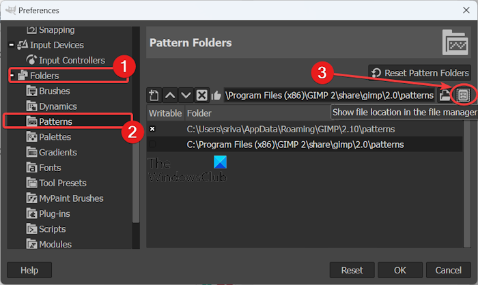This screenshot has height=285, width=478.
Task: Click the Fonts folder icon
Action: [31, 168]
